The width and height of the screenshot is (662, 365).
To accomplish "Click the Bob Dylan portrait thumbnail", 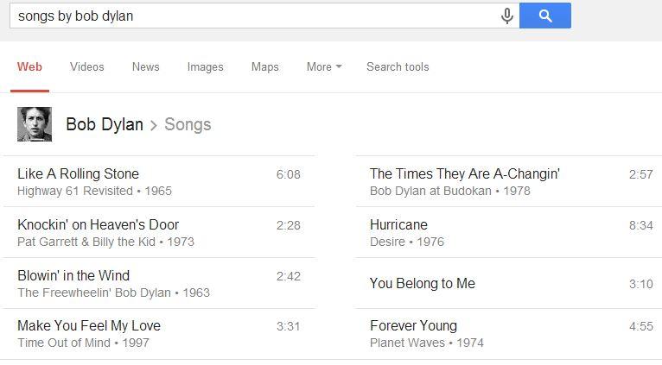I will point(35,124).
